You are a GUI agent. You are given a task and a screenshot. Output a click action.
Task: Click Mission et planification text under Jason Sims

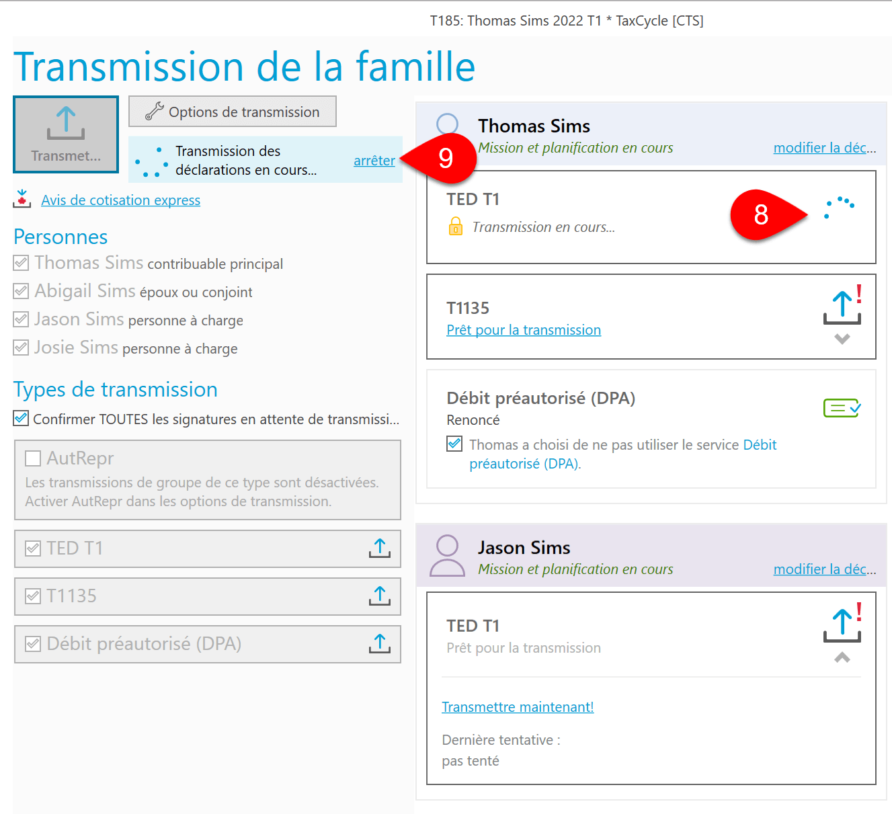575,569
